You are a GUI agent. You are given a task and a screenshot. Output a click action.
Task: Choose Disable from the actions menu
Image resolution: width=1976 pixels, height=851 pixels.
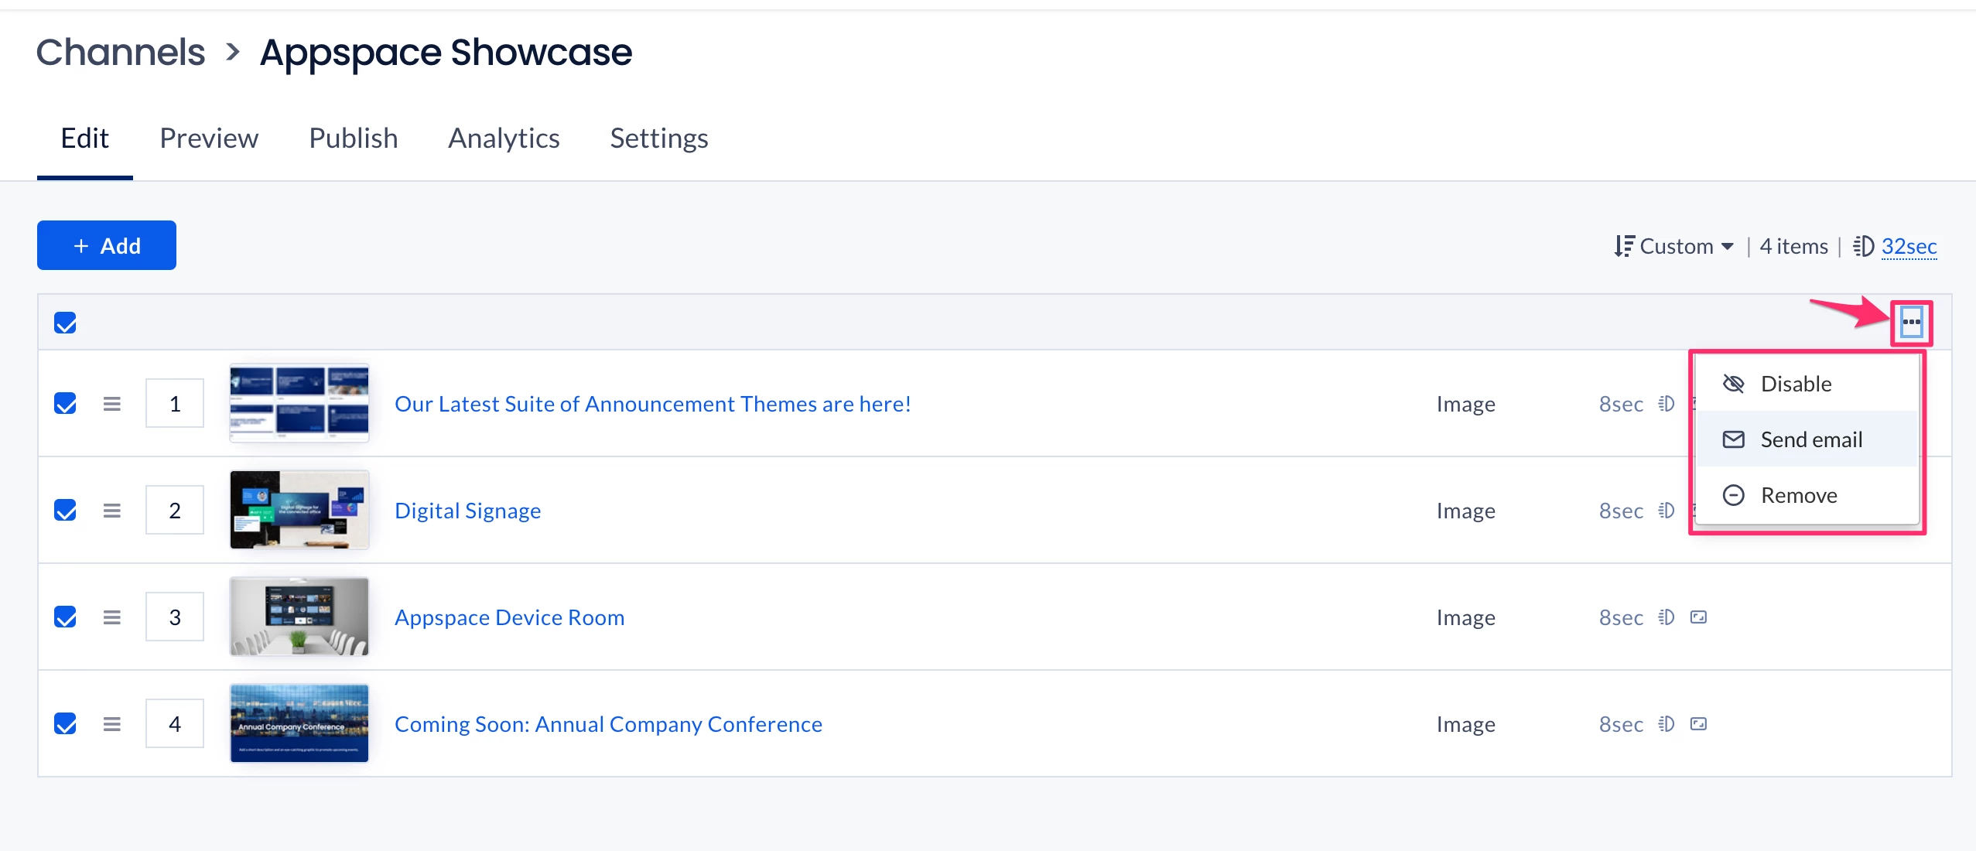[1795, 384]
